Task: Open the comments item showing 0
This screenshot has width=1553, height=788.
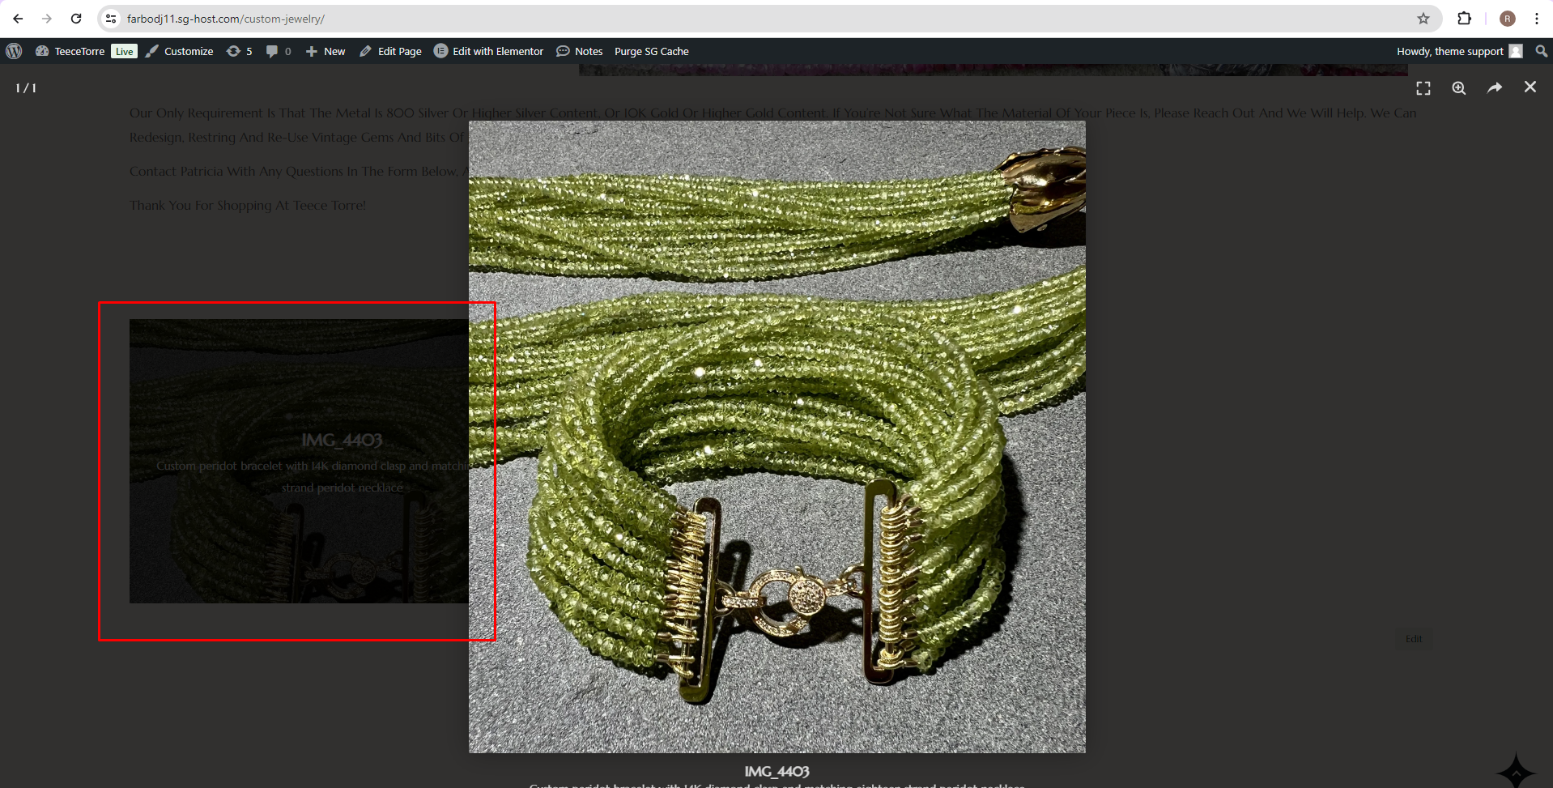Action: 279,51
